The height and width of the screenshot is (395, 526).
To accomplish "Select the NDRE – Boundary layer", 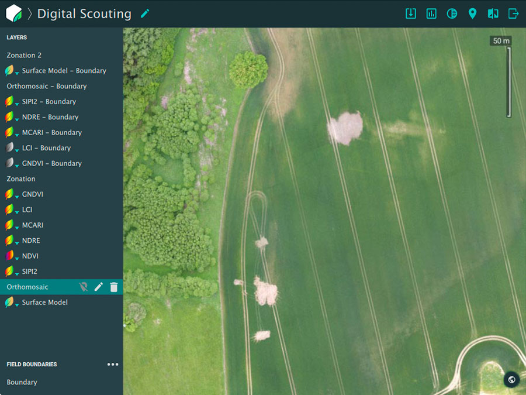I will pyautogui.click(x=50, y=117).
